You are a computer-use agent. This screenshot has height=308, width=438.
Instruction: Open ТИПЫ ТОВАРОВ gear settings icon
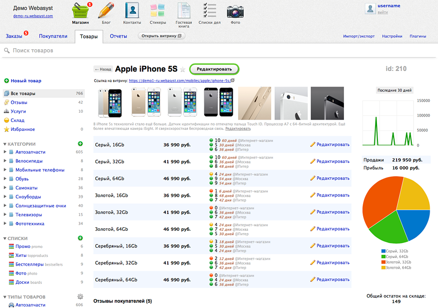(x=80, y=297)
